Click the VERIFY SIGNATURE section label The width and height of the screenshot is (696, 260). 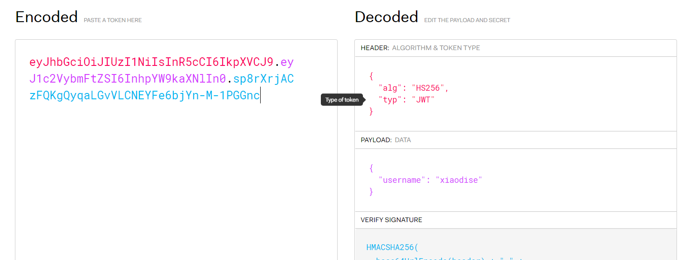[391, 220]
